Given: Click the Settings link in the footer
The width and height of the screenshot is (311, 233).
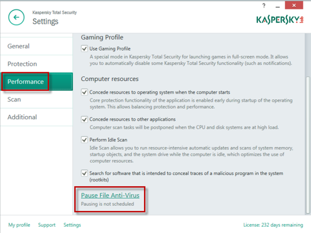Looking at the screenshot, I should pyautogui.click(x=72, y=225).
